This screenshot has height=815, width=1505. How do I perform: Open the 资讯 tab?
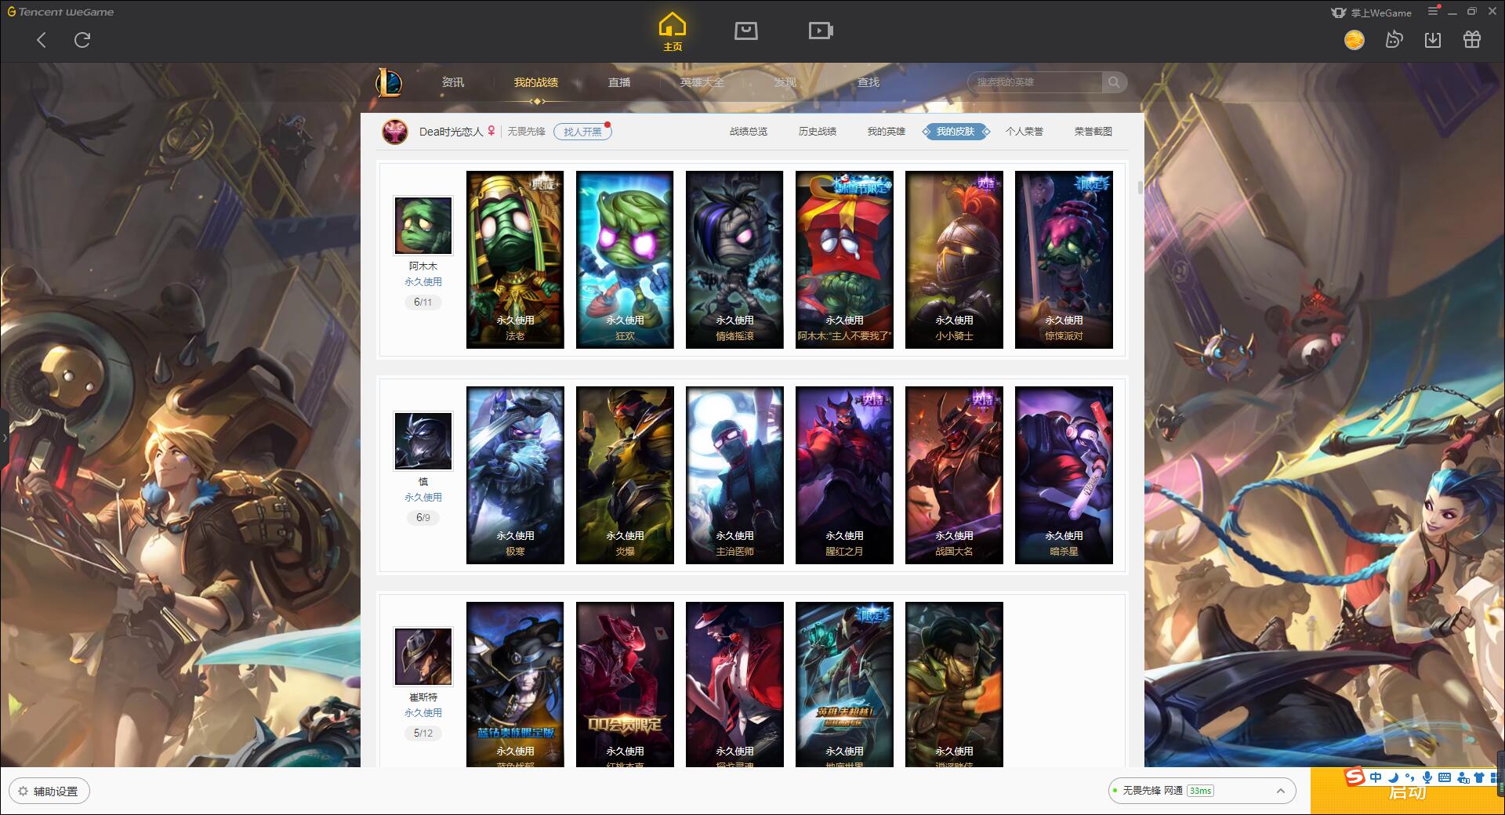pyautogui.click(x=452, y=82)
